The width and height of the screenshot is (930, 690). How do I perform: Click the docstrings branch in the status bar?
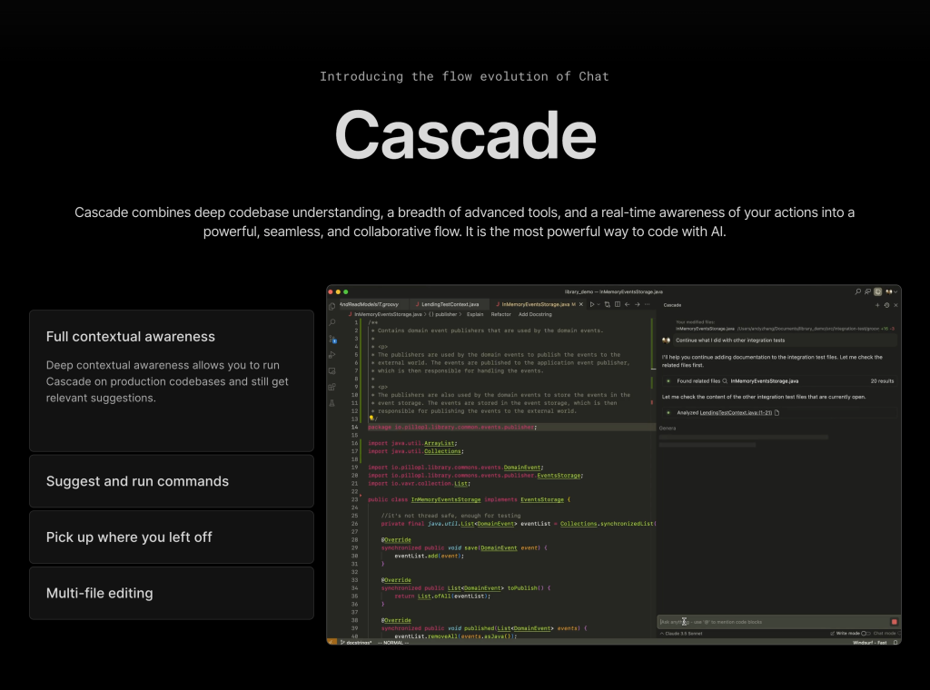click(x=356, y=643)
